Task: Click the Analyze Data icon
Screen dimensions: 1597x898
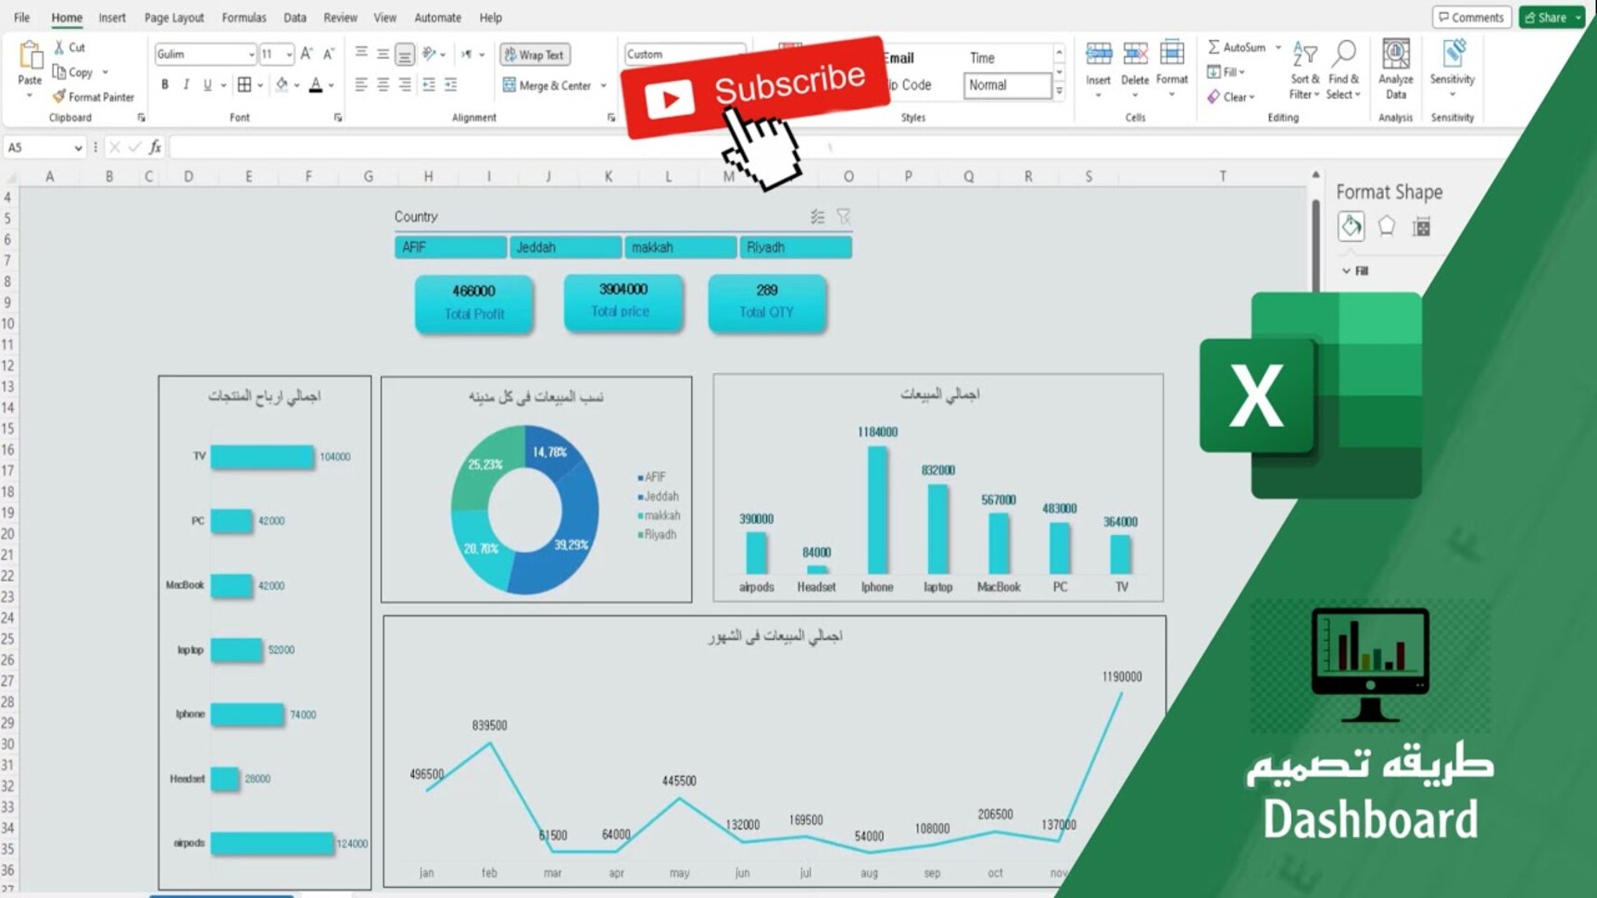Action: click(x=1395, y=69)
